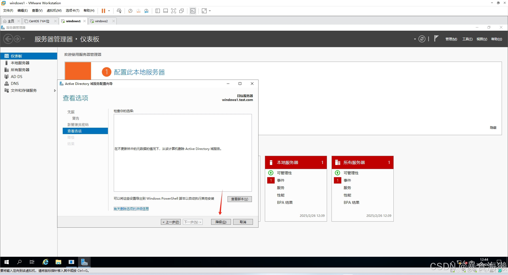Click 隐藏 to hide the welcome tile

click(x=493, y=128)
